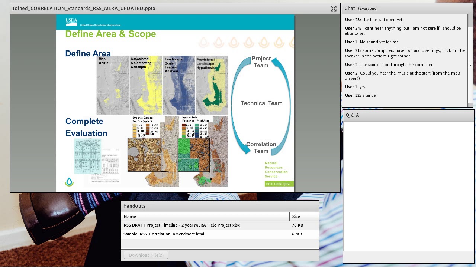Click the fullscreen icon of the presentation pod
Image resolution: width=476 pixels, height=267 pixels.
333,9
